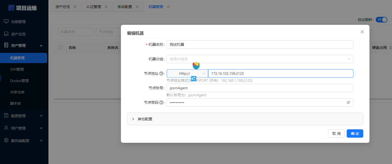Open SSH管理 in the sidebar
392x164 pixels.
(x=17, y=69)
